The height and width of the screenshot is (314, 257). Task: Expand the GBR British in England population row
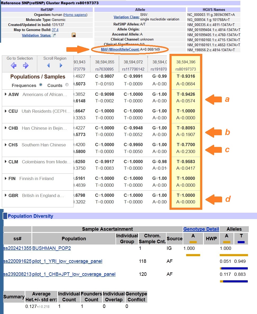(x=5, y=195)
